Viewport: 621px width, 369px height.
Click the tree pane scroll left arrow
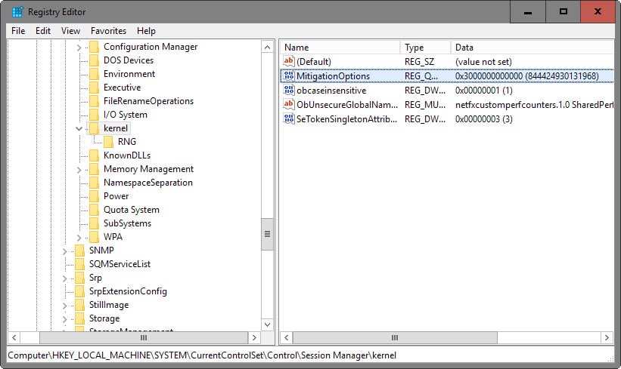[14, 338]
